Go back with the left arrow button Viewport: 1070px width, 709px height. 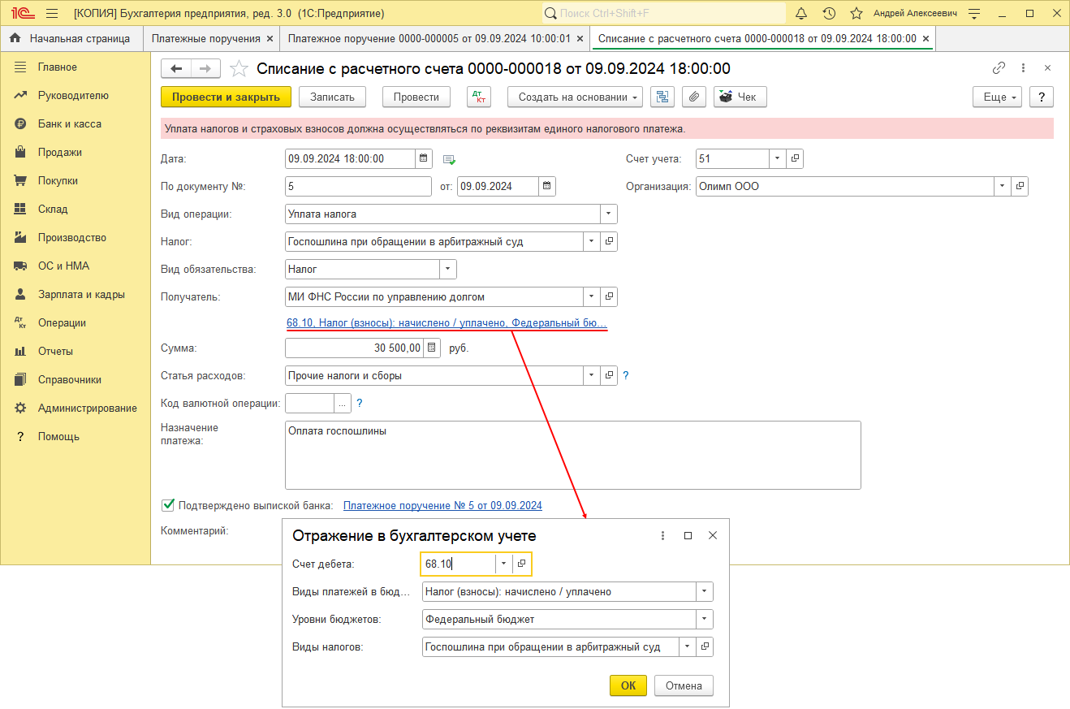[x=176, y=69]
